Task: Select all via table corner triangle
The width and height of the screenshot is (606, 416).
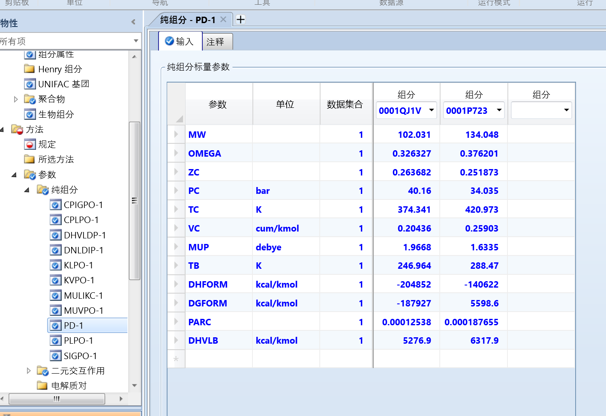Action: pos(179,119)
